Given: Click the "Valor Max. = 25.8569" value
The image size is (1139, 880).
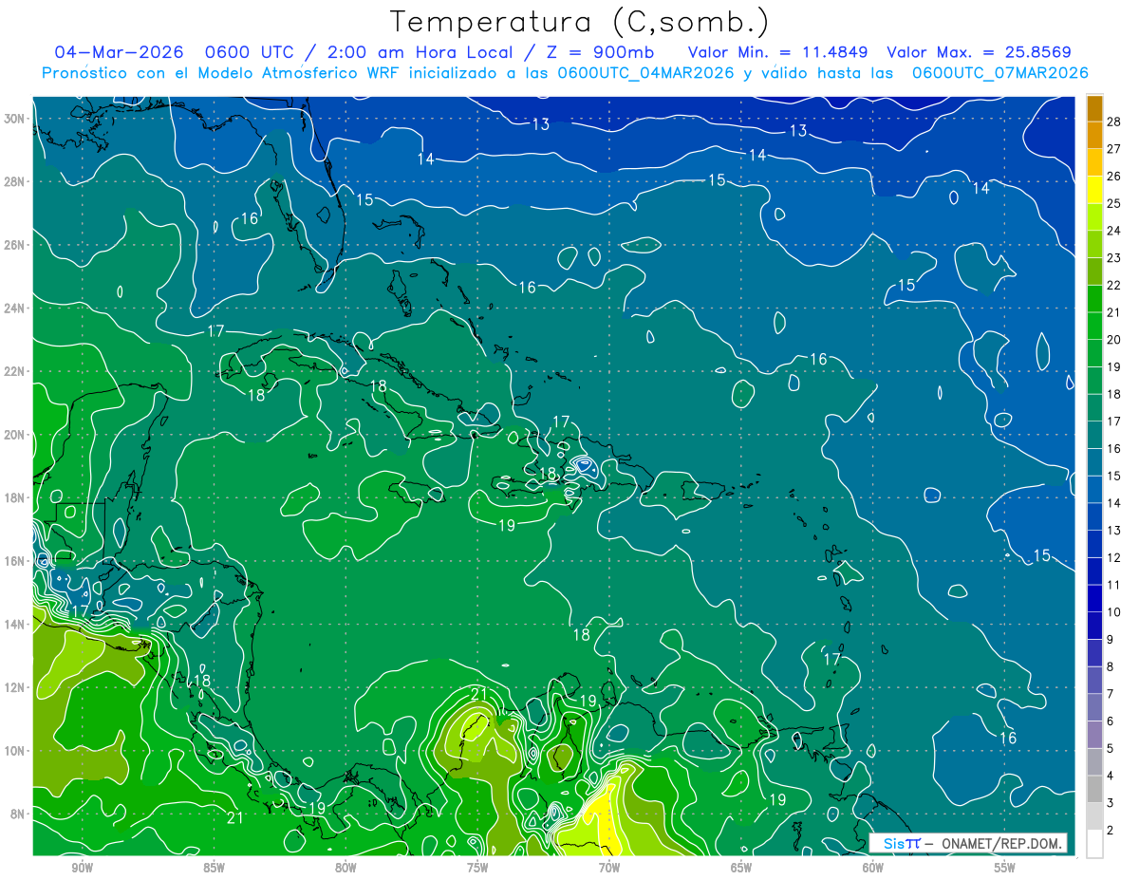Looking at the screenshot, I should point(981,52).
